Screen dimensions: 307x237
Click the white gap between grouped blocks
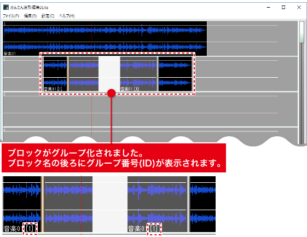click(109, 74)
